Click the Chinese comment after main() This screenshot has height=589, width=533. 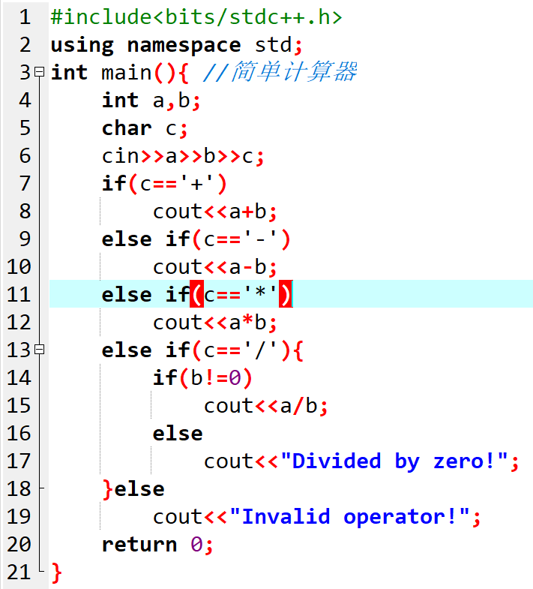tap(294, 73)
